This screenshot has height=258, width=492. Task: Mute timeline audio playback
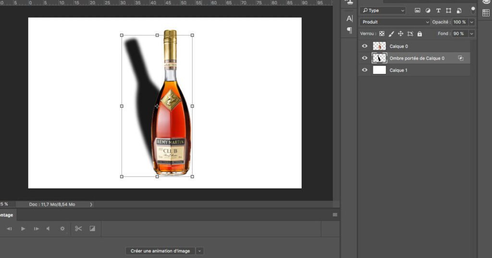pyautogui.click(x=49, y=229)
